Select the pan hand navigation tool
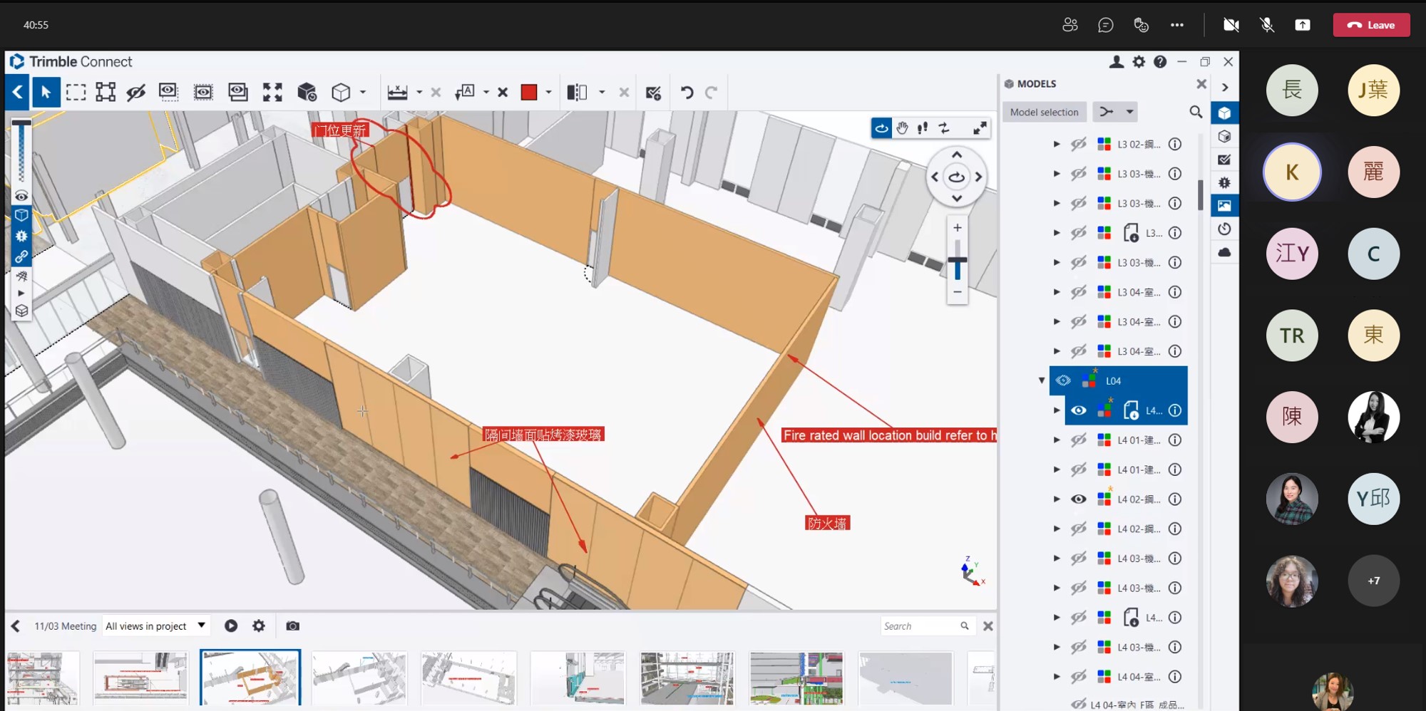Screen dimensions: 1426x711 tap(903, 128)
